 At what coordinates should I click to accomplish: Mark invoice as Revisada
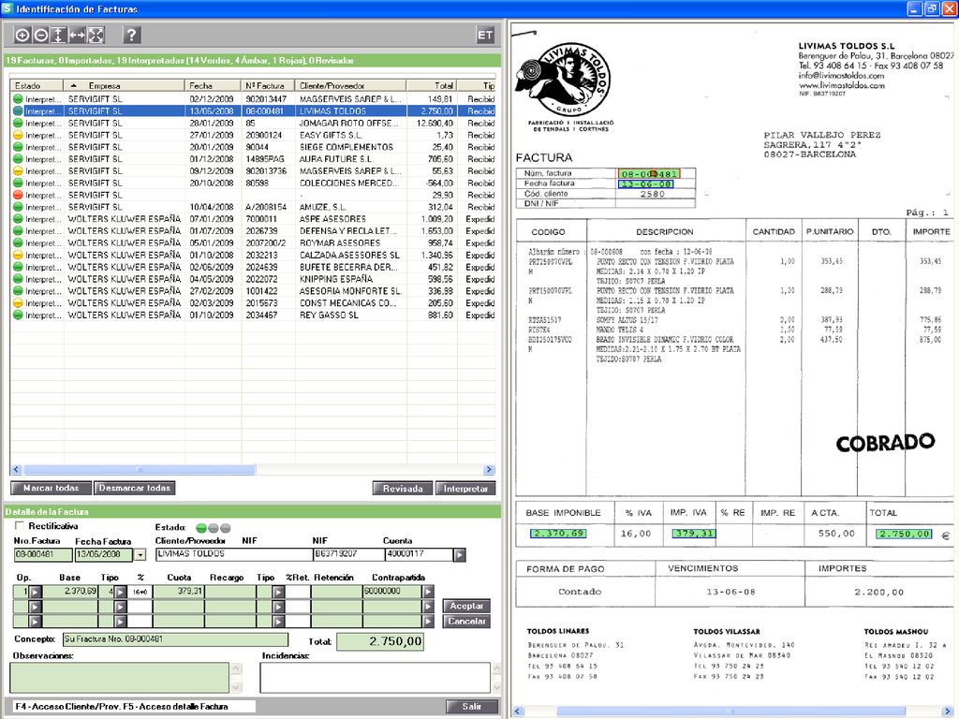[x=403, y=489]
